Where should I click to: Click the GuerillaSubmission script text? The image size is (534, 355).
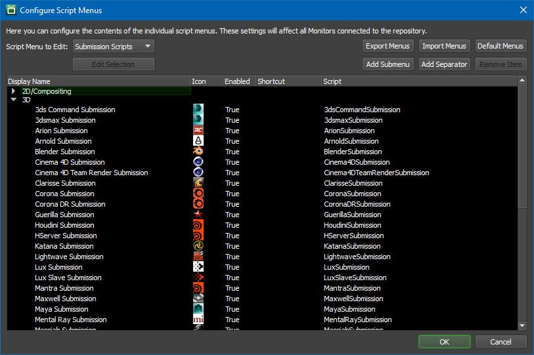352,215
